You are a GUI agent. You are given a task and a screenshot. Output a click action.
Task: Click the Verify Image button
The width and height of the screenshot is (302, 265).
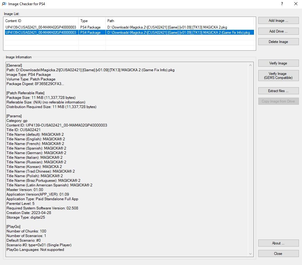(x=278, y=63)
